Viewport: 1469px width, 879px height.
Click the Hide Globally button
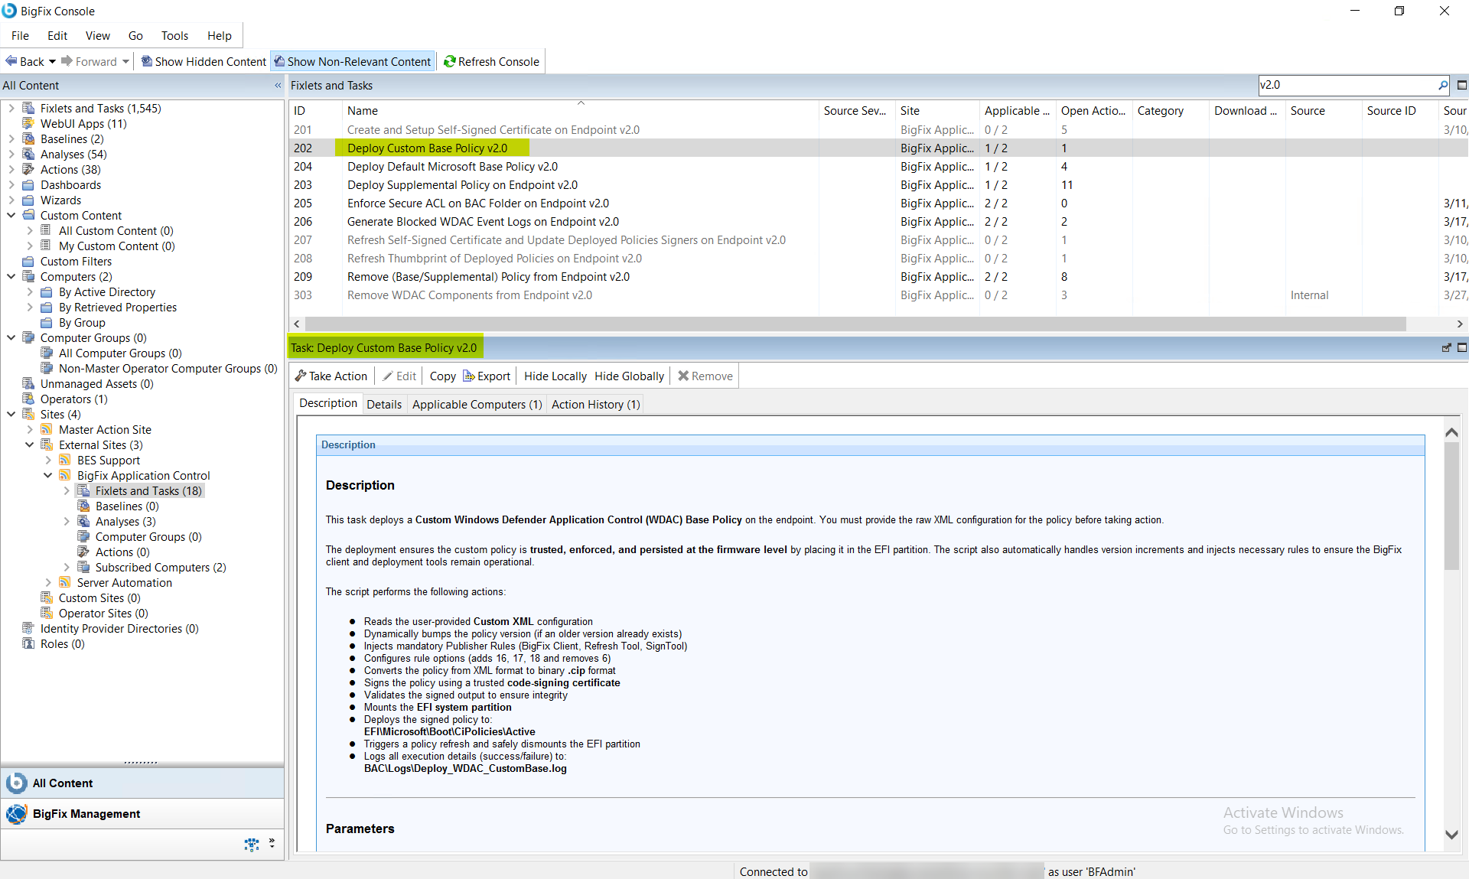pyautogui.click(x=629, y=376)
